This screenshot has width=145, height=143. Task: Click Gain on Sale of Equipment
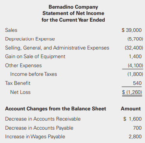35,57
